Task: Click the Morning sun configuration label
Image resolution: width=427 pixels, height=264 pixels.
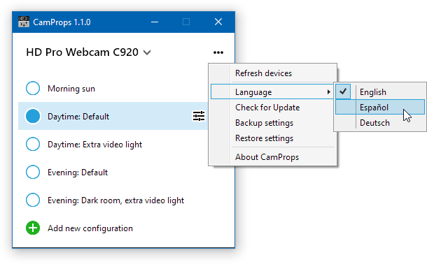Action: pyautogui.click(x=71, y=89)
